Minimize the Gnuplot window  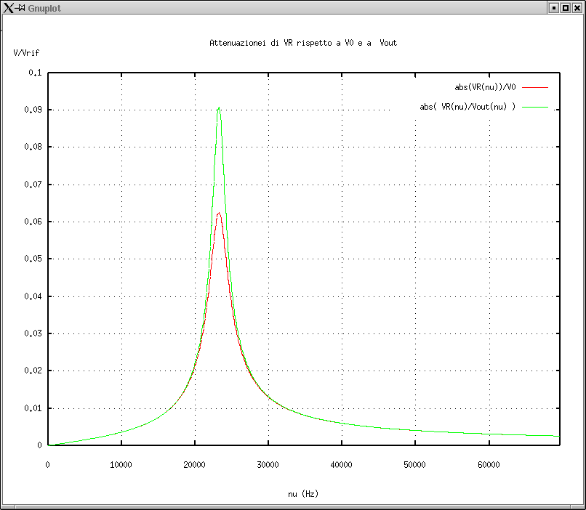[554, 7]
